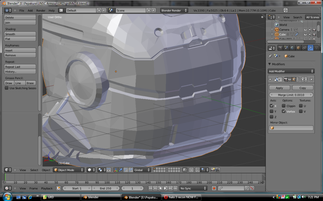Copy the Mirror modifier
This screenshot has width=323, height=201.
[302, 88]
